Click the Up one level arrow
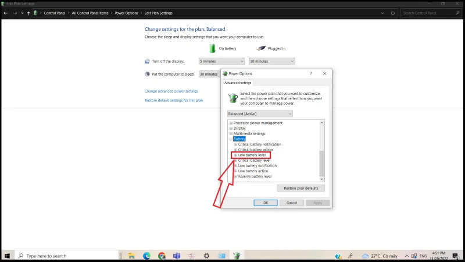Screen dimensions: 465x262 coord(28,13)
